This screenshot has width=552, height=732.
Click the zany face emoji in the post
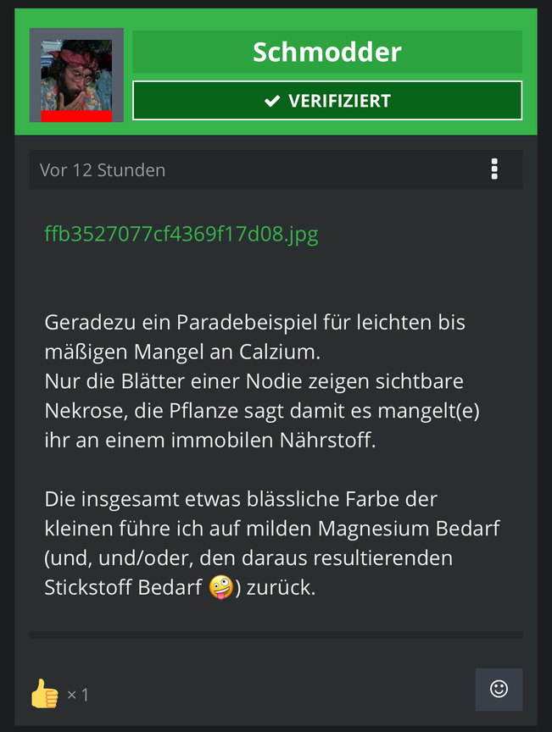coord(220,587)
